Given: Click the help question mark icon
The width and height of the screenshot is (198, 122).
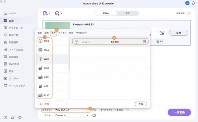Looking at the screenshot, I should pos(5,118).
